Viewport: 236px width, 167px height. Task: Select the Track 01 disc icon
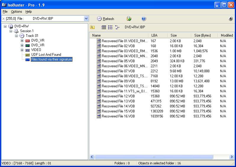(x=22, y=36)
